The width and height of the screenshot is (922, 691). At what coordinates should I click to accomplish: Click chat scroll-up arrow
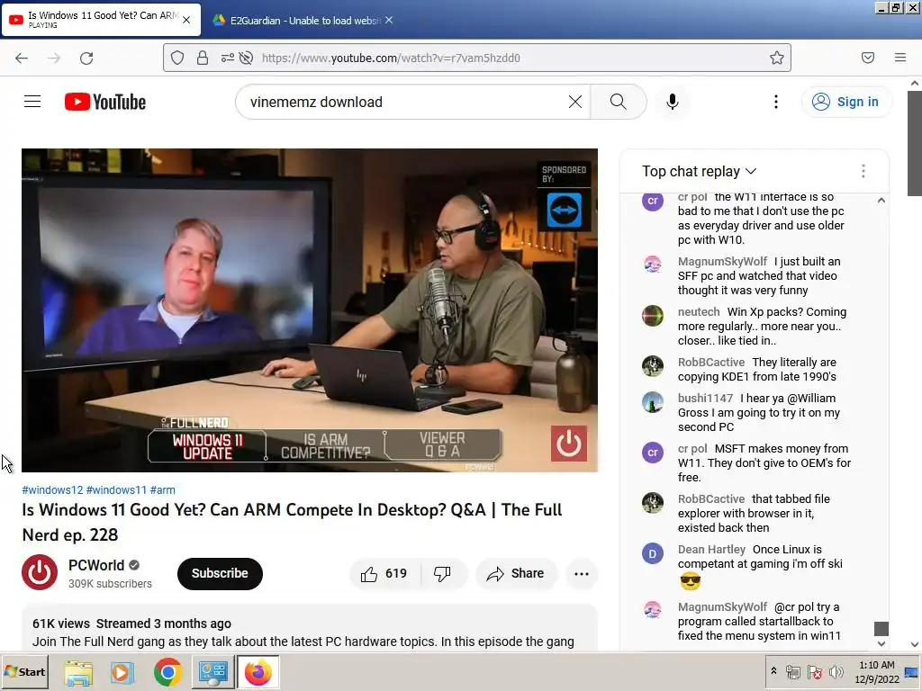881,201
